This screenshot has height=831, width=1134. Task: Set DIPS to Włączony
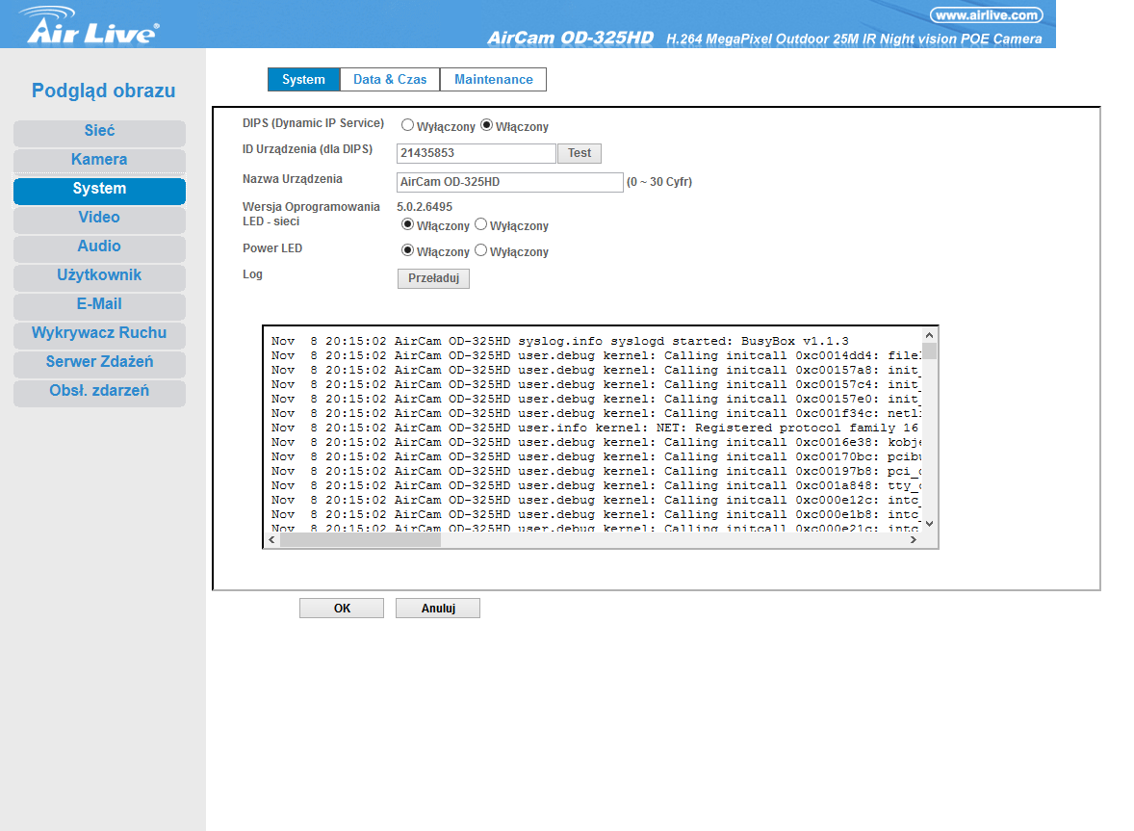(x=487, y=125)
